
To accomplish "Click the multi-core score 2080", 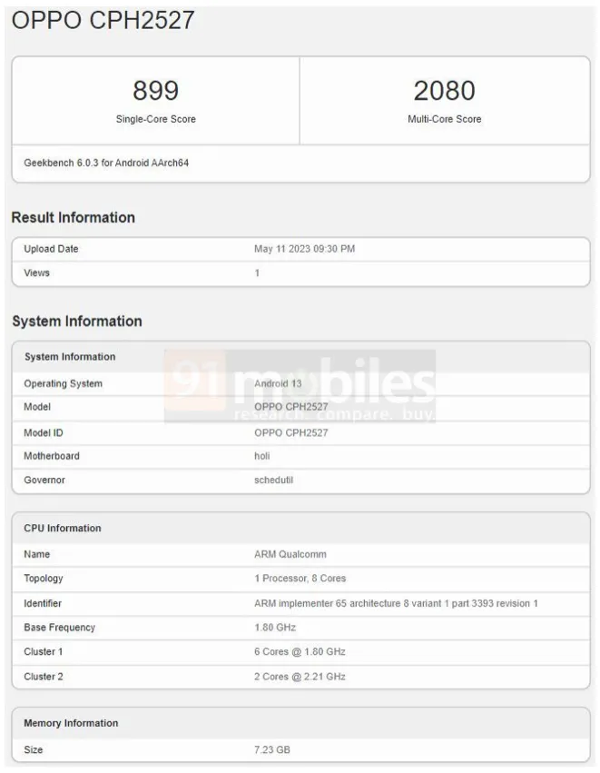I will point(444,91).
